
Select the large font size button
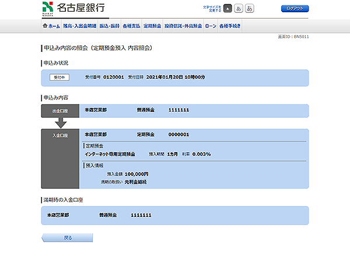click(x=249, y=9)
